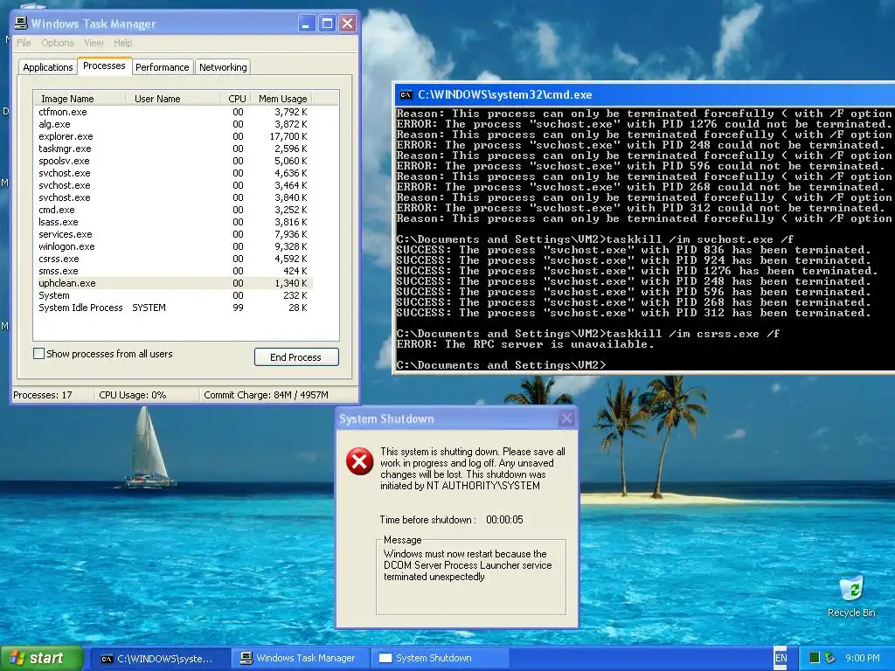
Task: Select explorer.exe process row
Action: 173,136
